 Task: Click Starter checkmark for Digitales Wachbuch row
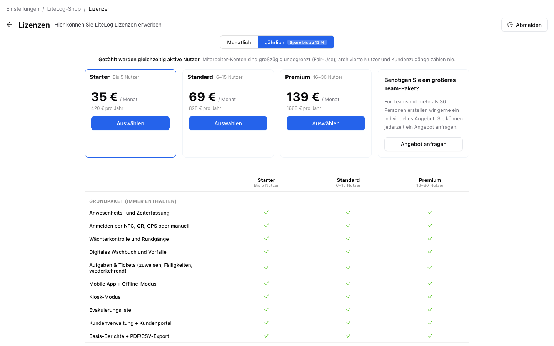tap(266, 251)
